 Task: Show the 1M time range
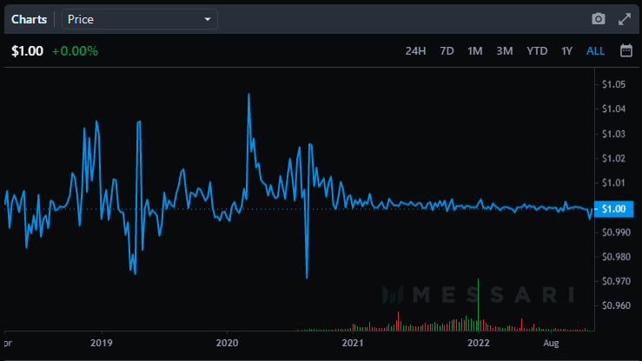[x=474, y=50]
